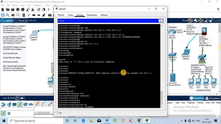Close the Terminal panel with X button
This screenshot has height=124, width=221.
[x=161, y=21]
